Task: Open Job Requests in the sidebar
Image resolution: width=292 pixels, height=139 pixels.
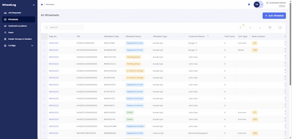Action: coord(19,13)
